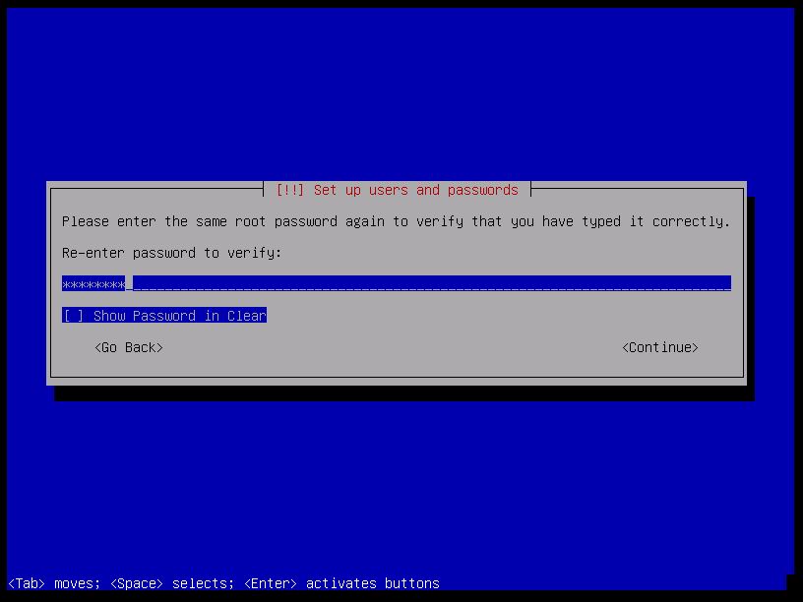
Task: Toggle the Show Password in Clear checkbox
Action: pos(164,316)
